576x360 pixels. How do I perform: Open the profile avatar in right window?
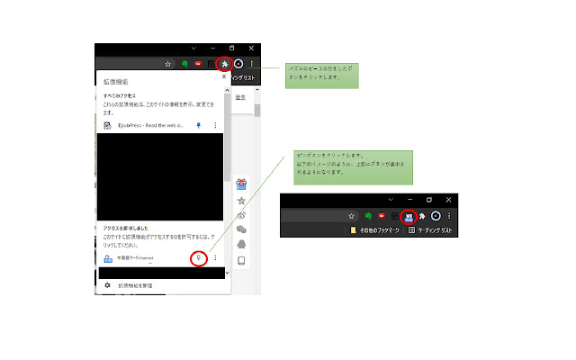pyautogui.click(x=436, y=216)
